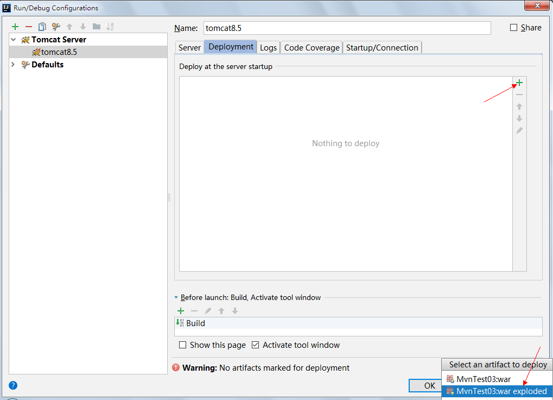Select the Build task row

coord(358,323)
